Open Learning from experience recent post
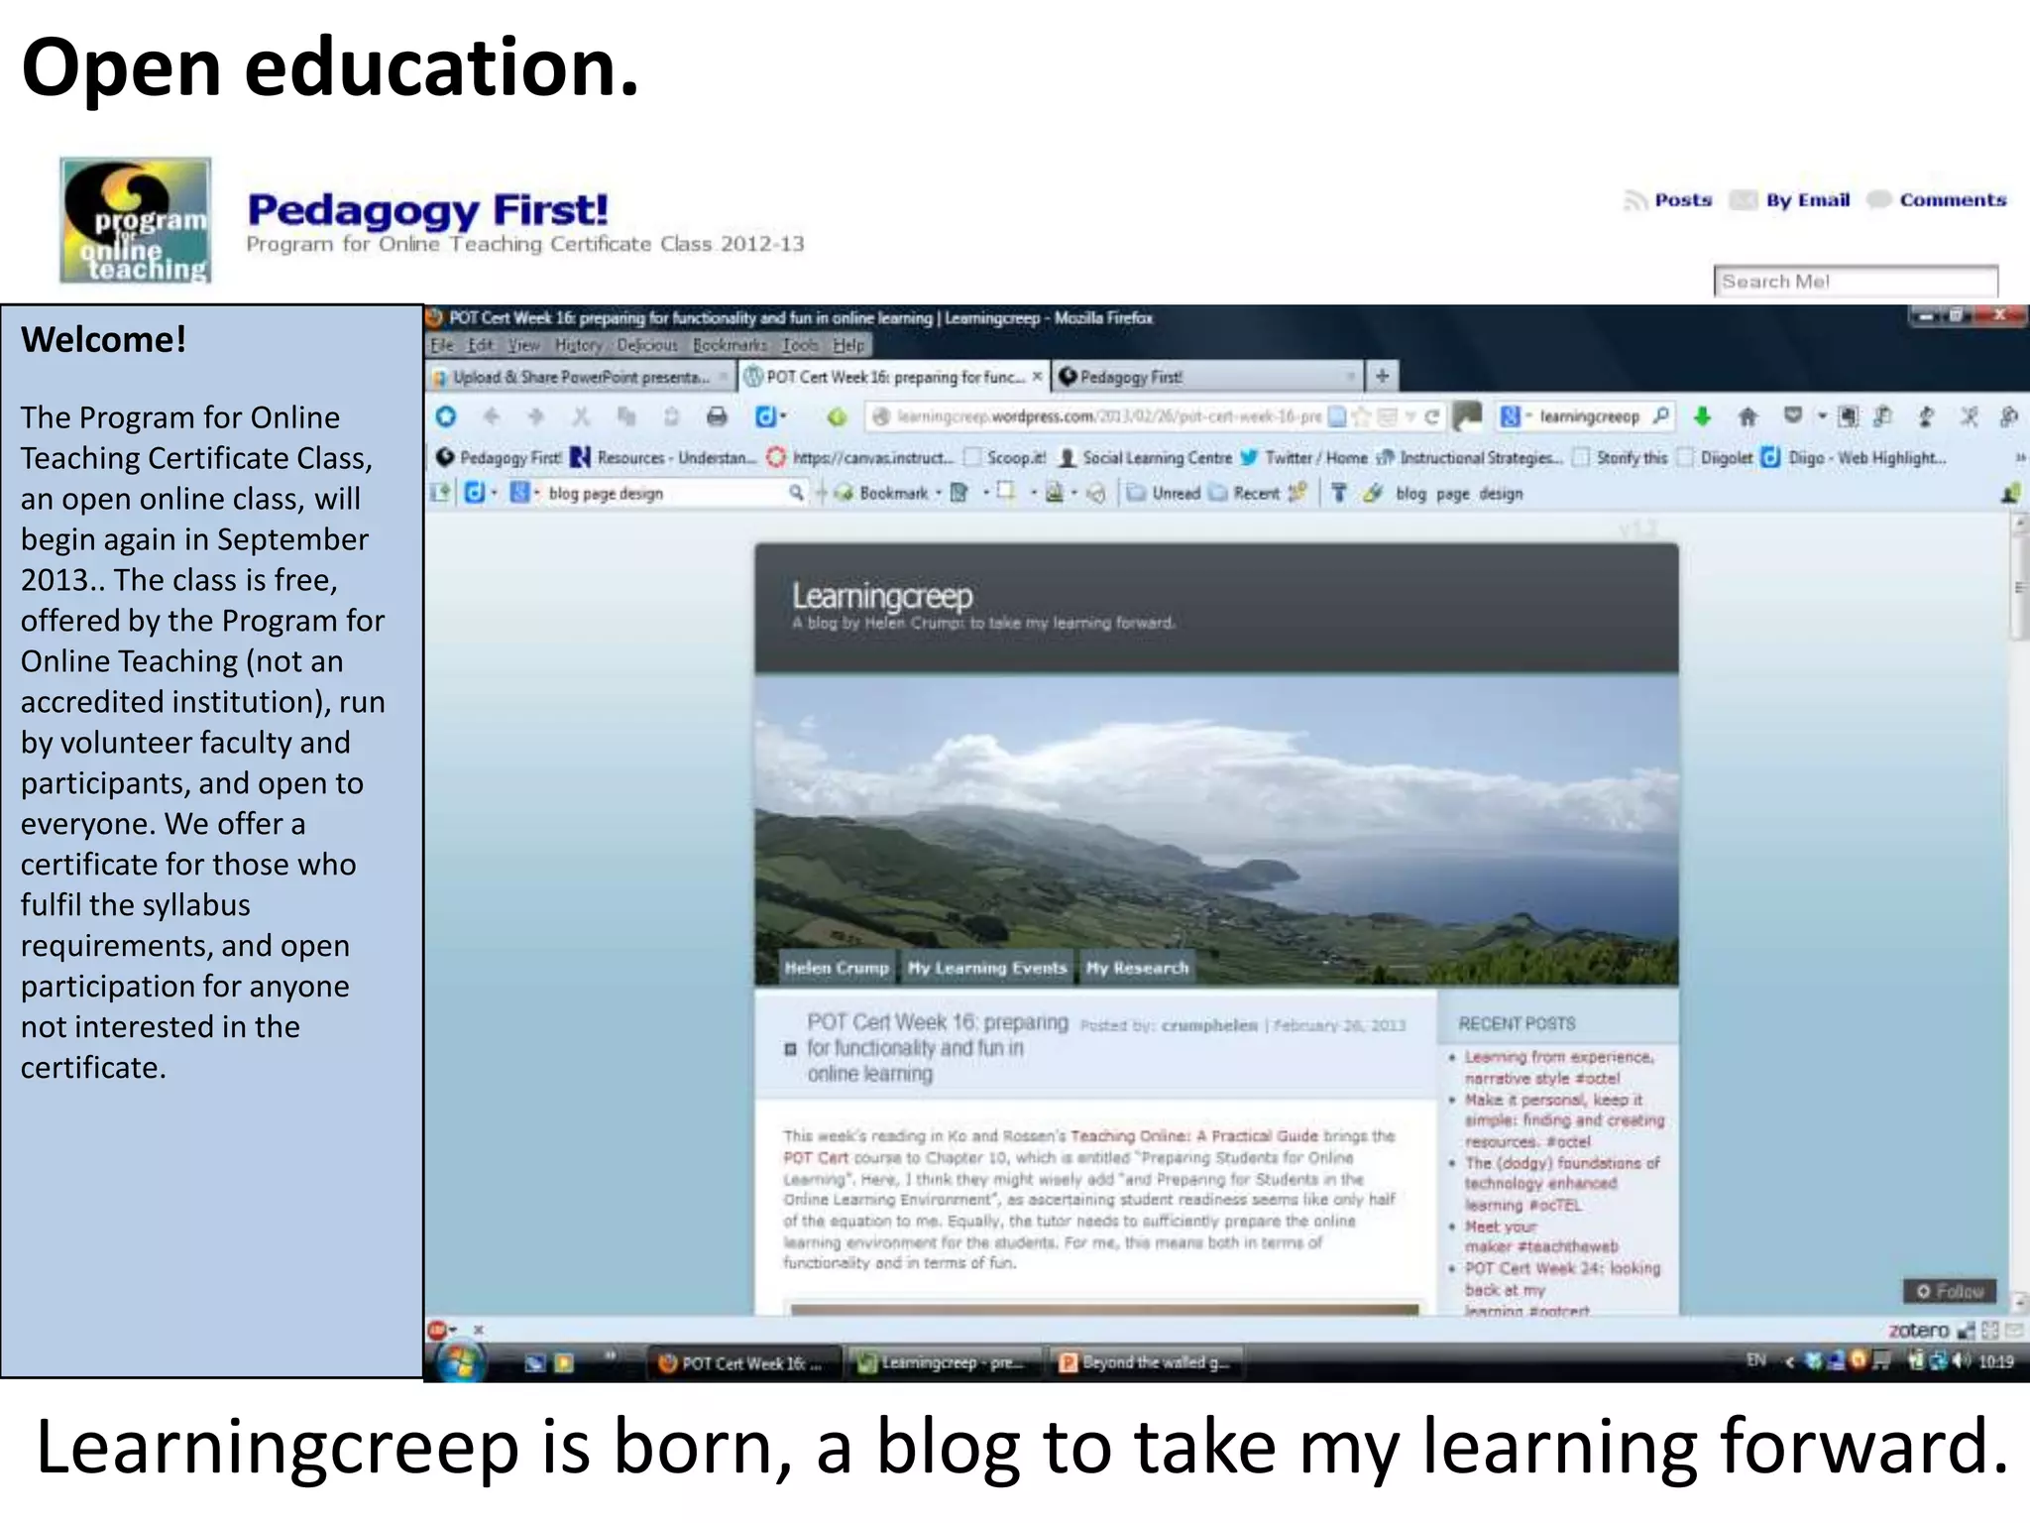Screen dimensions: 2030x1523 coord(1559,1067)
